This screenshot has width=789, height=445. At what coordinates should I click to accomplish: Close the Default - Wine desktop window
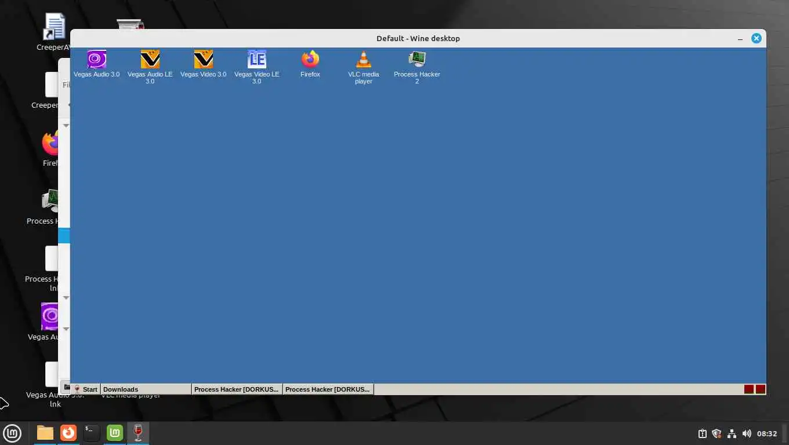[x=757, y=38]
